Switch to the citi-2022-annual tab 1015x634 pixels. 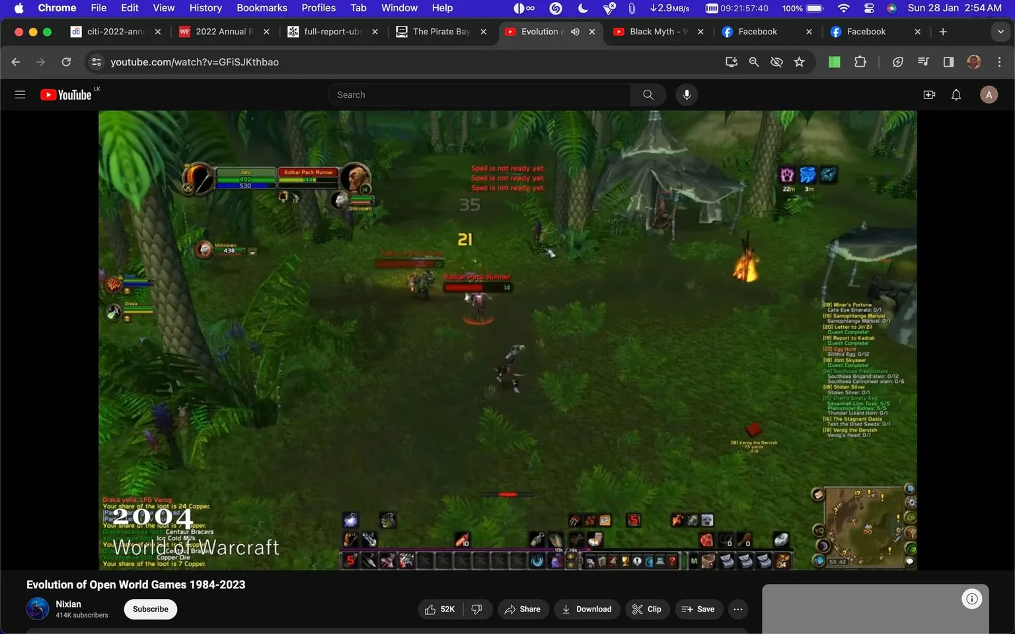tap(116, 32)
